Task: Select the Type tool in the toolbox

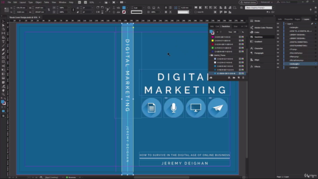Action: [x=3, y=42]
